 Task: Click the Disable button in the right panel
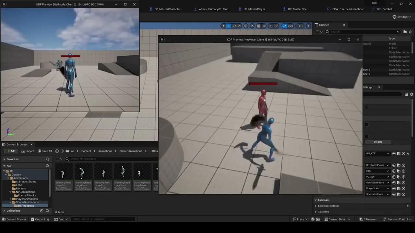pyautogui.click(x=378, y=142)
